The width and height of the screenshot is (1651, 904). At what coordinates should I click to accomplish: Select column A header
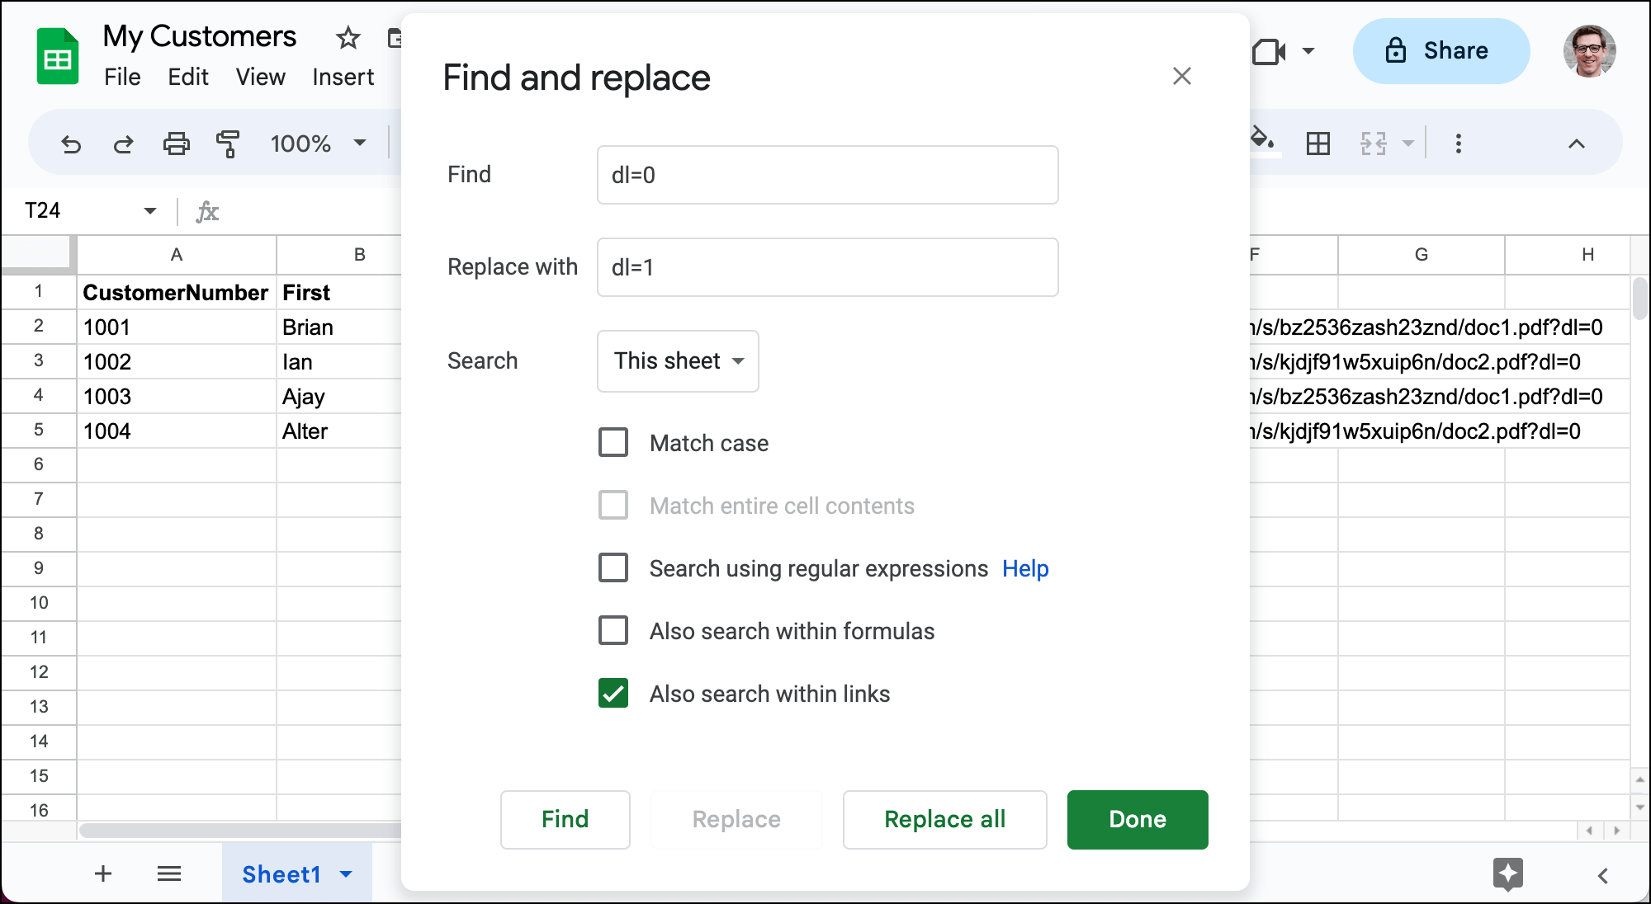(x=176, y=255)
